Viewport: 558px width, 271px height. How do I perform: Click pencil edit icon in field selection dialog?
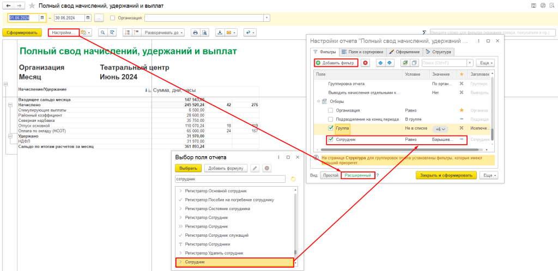pos(255,168)
